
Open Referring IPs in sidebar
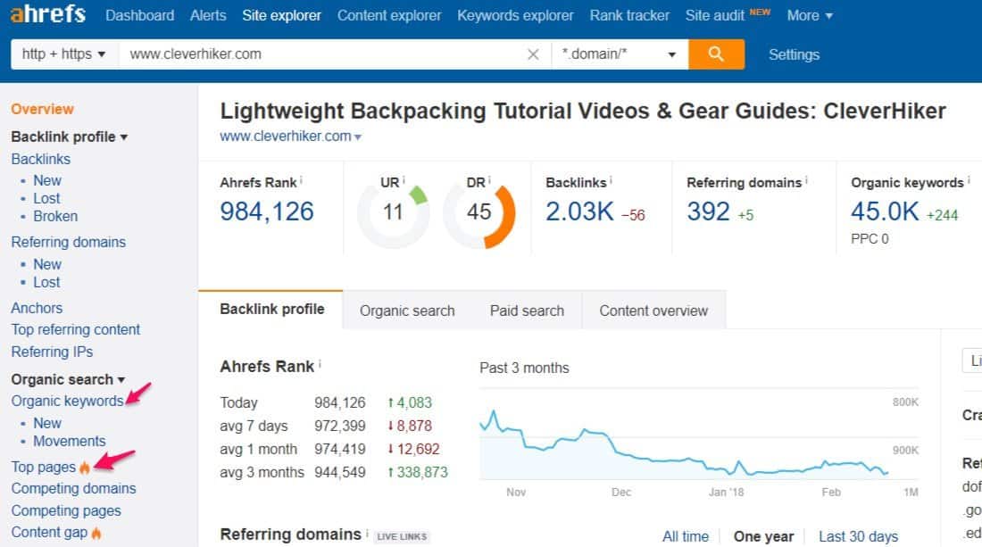(x=52, y=352)
